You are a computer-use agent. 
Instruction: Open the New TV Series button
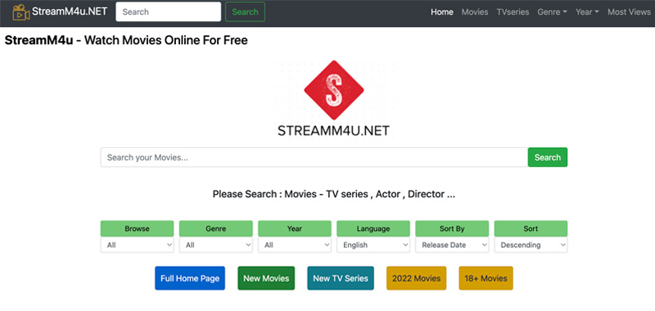pyautogui.click(x=341, y=278)
